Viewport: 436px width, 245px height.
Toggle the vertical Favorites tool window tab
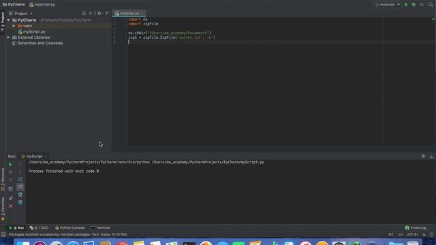pyautogui.click(x=3, y=209)
